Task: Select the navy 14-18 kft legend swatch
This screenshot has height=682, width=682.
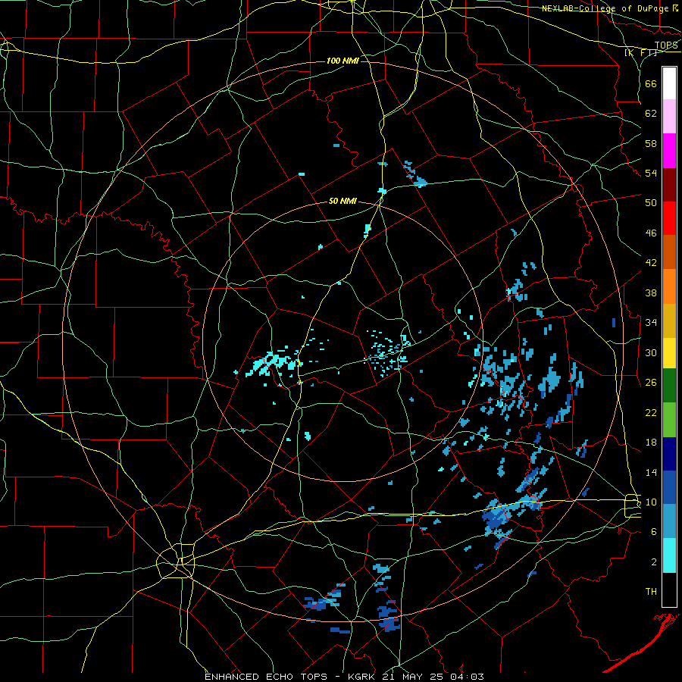Action: coord(669,454)
